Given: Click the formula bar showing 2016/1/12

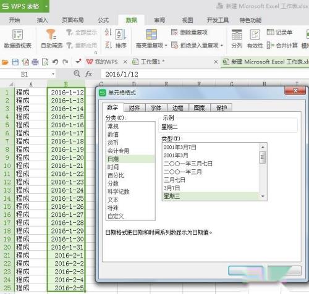Looking at the screenshot, I should [205, 74].
